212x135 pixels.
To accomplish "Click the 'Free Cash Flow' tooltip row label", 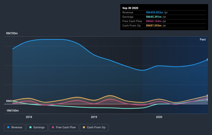I will pyautogui.click(x=132, y=21).
